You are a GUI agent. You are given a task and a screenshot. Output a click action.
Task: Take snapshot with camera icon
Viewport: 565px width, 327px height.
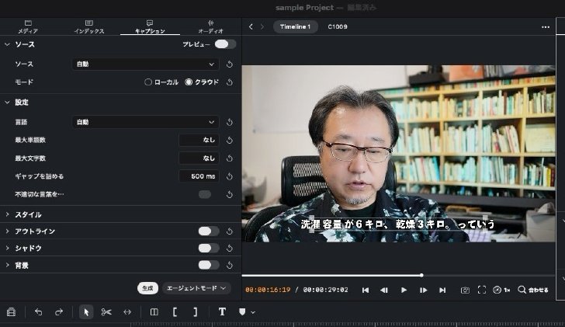[465, 290]
